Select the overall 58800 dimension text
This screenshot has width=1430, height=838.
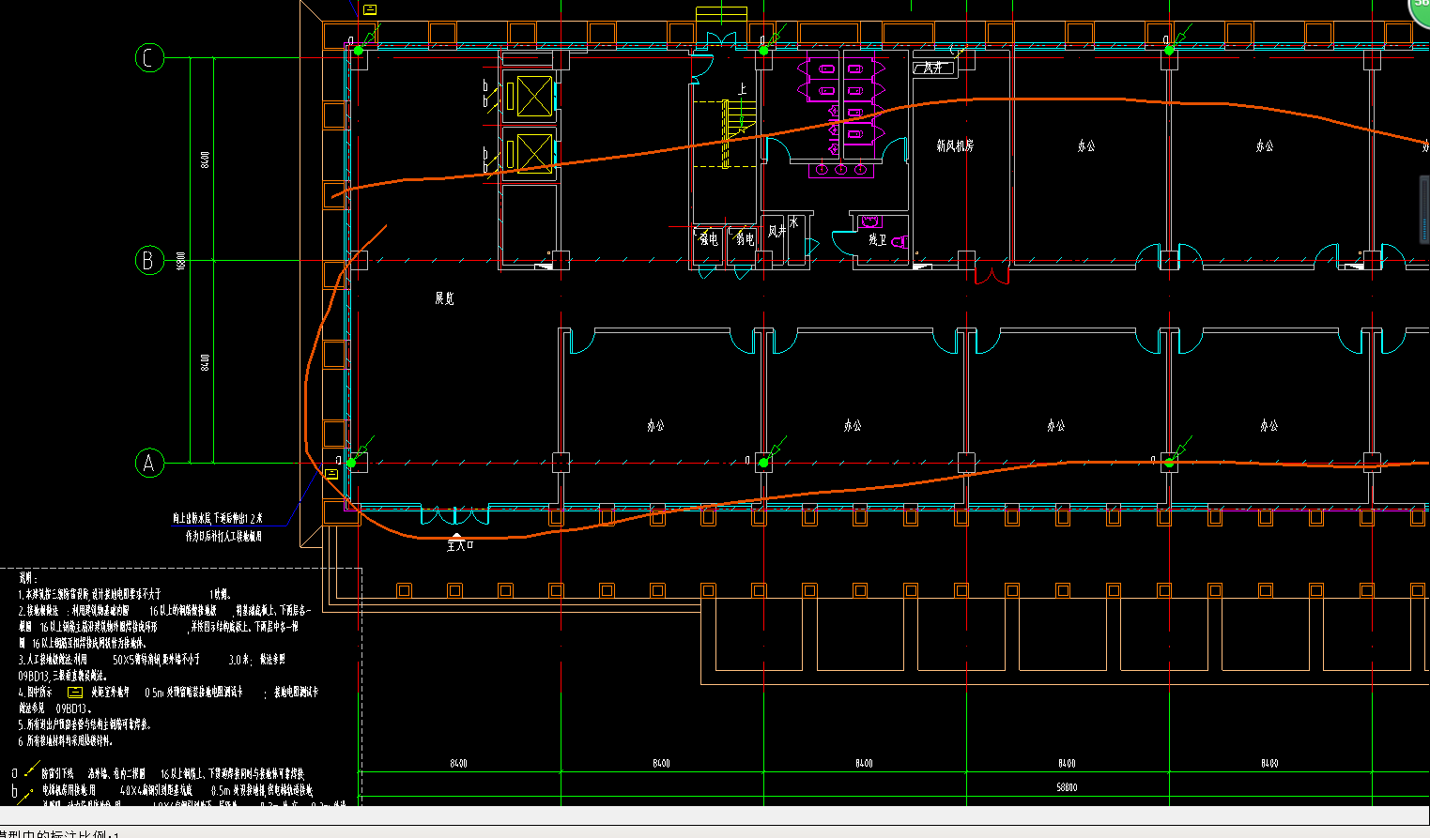(x=1067, y=787)
